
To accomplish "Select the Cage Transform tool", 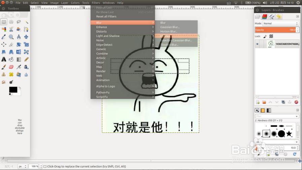I will [26, 52].
